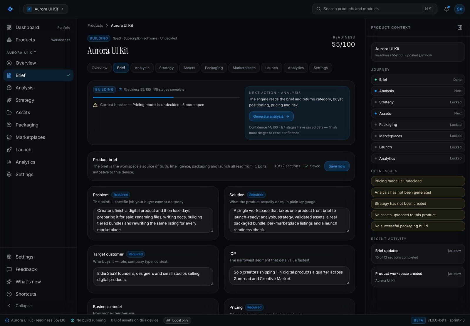Click the Feedback chat icon
Image resolution: width=470 pixels, height=326 pixels.
tap(9, 269)
